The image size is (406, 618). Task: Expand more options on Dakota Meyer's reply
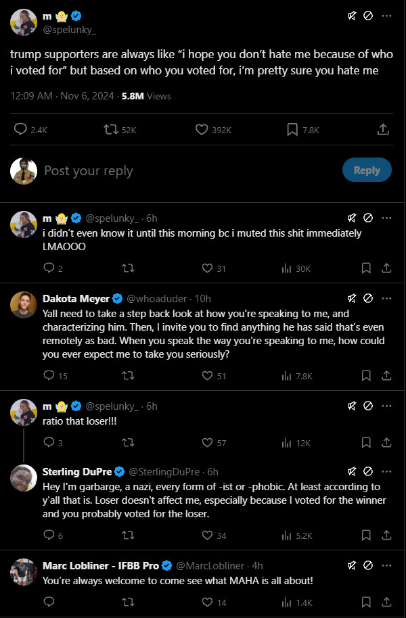coord(386,298)
